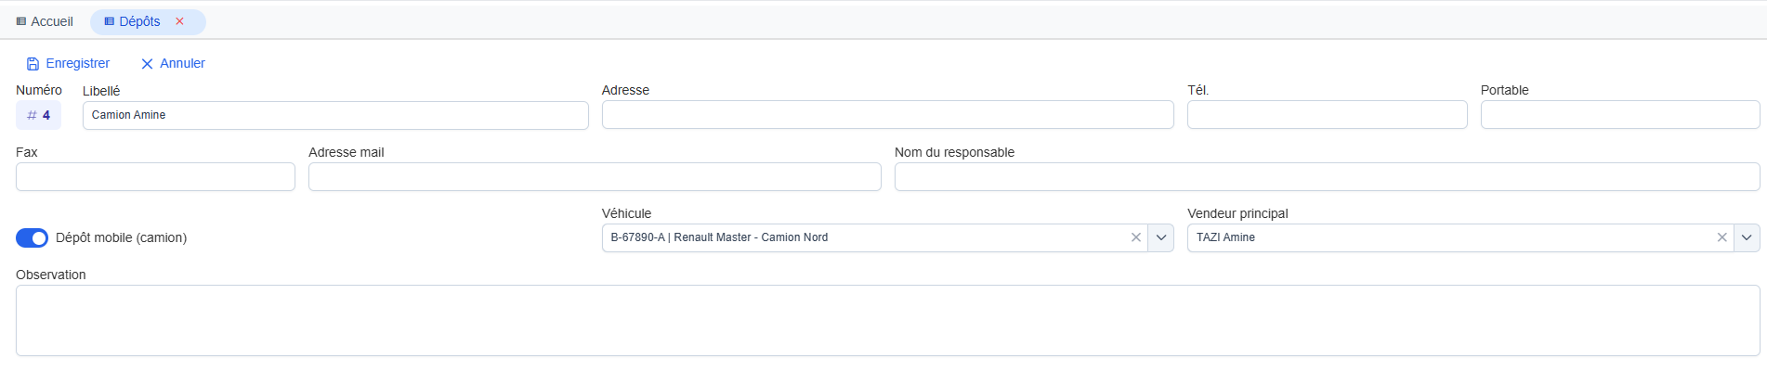Click into the Adresse input field

tap(887, 115)
